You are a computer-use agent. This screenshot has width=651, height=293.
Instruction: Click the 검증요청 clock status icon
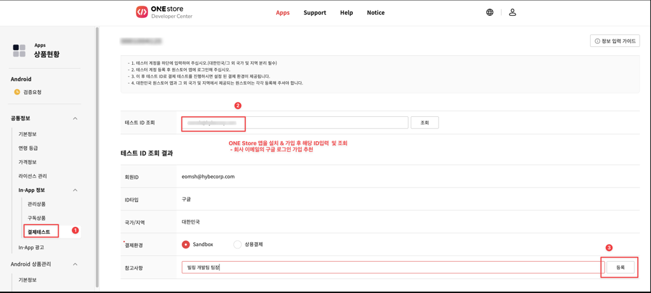tap(17, 92)
